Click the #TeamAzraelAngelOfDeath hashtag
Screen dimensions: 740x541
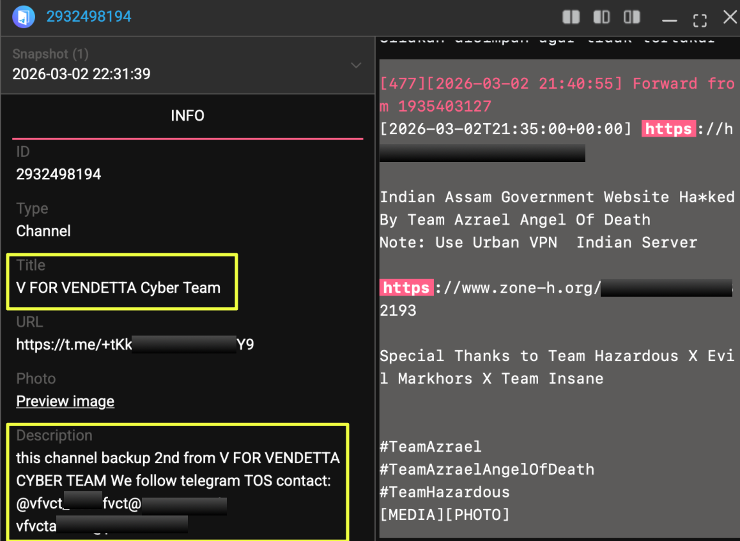pos(486,470)
